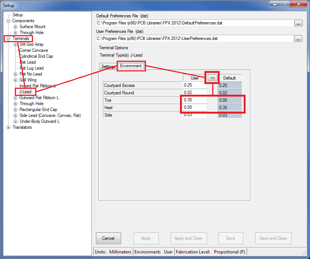Edit the user Side value 0.03
310x259 pixels.
click(x=195, y=115)
